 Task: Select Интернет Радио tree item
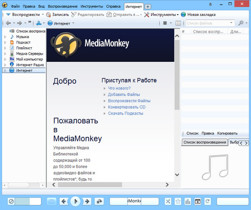tap(30, 65)
